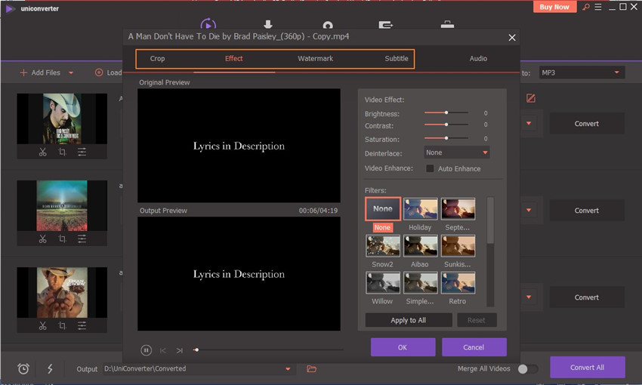642x385 pixels.
Task: Click the trim scissors icon under second video
Action: pos(42,239)
